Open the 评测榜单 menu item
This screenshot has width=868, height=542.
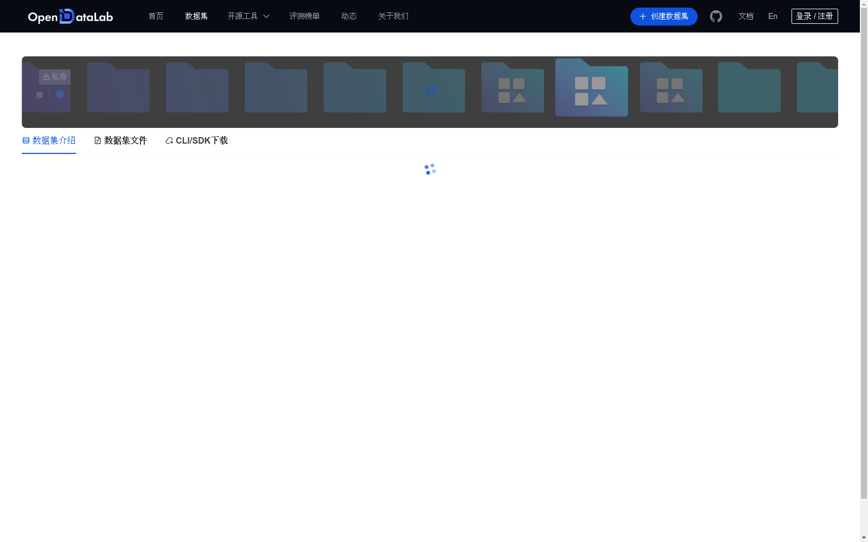pos(304,16)
